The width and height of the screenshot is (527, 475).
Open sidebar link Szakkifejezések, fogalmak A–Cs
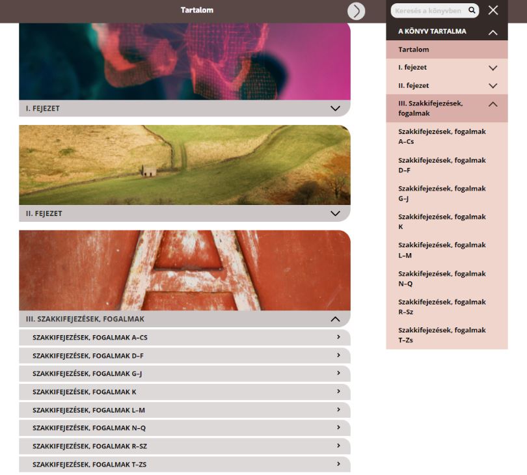tap(442, 137)
